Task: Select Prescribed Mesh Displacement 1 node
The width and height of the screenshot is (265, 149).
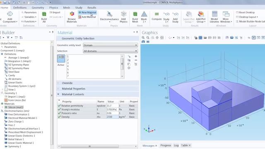Action: [x=26, y=132]
